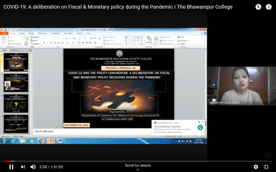Open the Insert ribbon tab
276x172 pixels.
coord(22,34)
